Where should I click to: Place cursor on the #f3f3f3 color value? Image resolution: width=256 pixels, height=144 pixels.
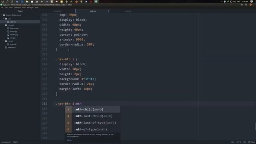pyautogui.click(x=88, y=79)
